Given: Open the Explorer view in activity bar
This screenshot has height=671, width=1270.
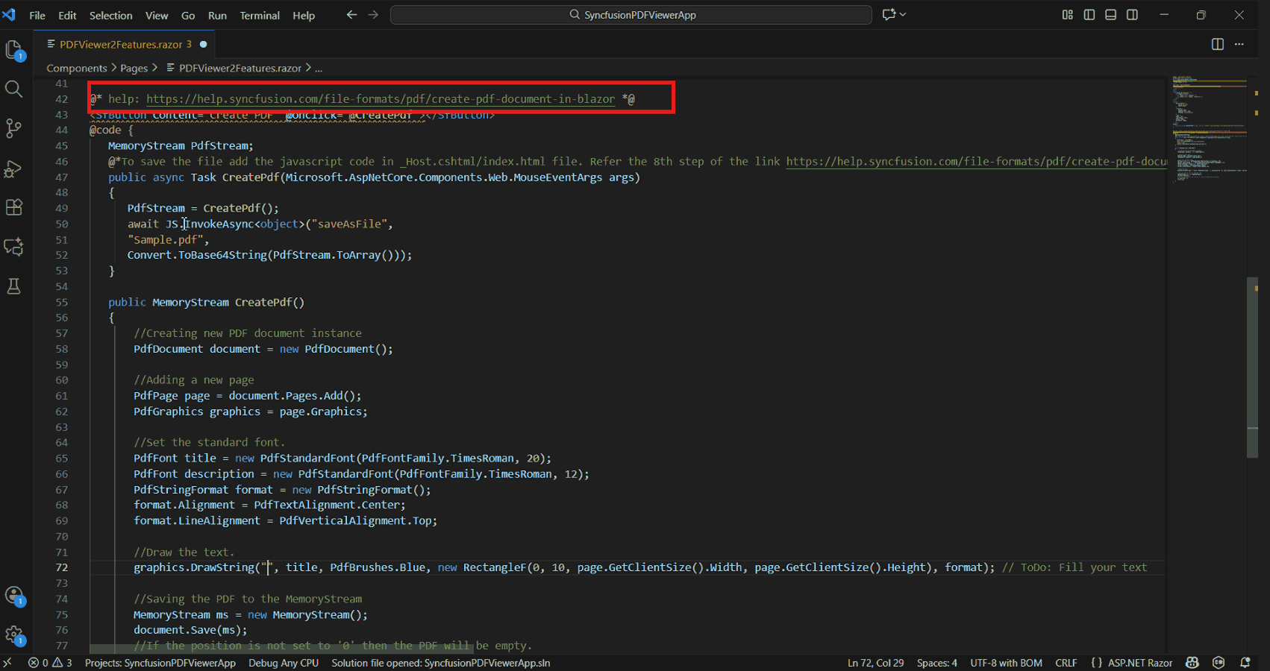Looking at the screenshot, I should 14,50.
